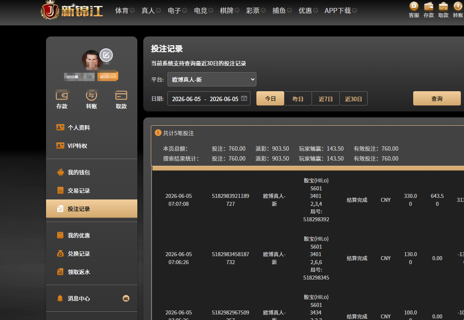This screenshot has width=464, height=320.
Task: Open sidebar 取款 withdraw icon
Action: 121,100
